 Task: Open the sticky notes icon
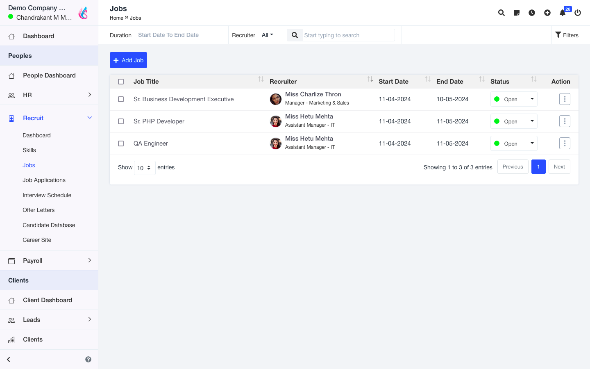517,13
